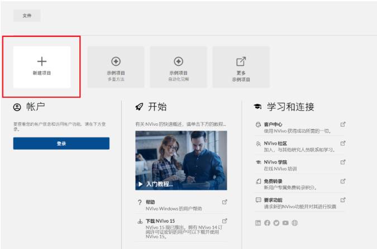This screenshot has height=249, width=377.
Task: Open the 示例项目 自动化见解 sample tile
Action: (x=179, y=67)
